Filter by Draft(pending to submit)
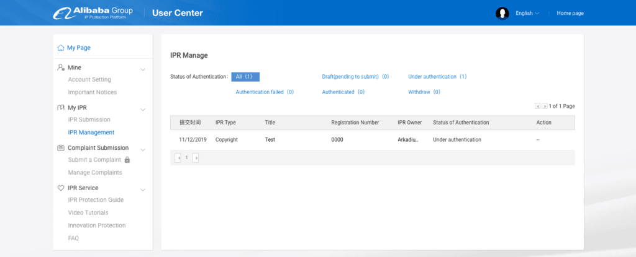This screenshot has width=636, height=257. coord(355,77)
